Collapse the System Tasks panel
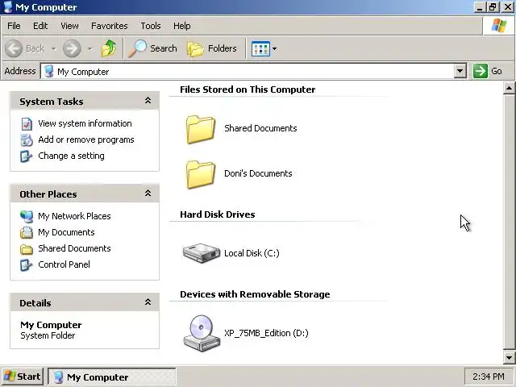 148,101
